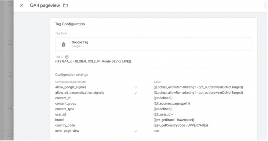Image resolution: width=268 pixels, height=141 pixels.
Task: Click the checkmark beside allow_google_signals
Action: (136, 87)
